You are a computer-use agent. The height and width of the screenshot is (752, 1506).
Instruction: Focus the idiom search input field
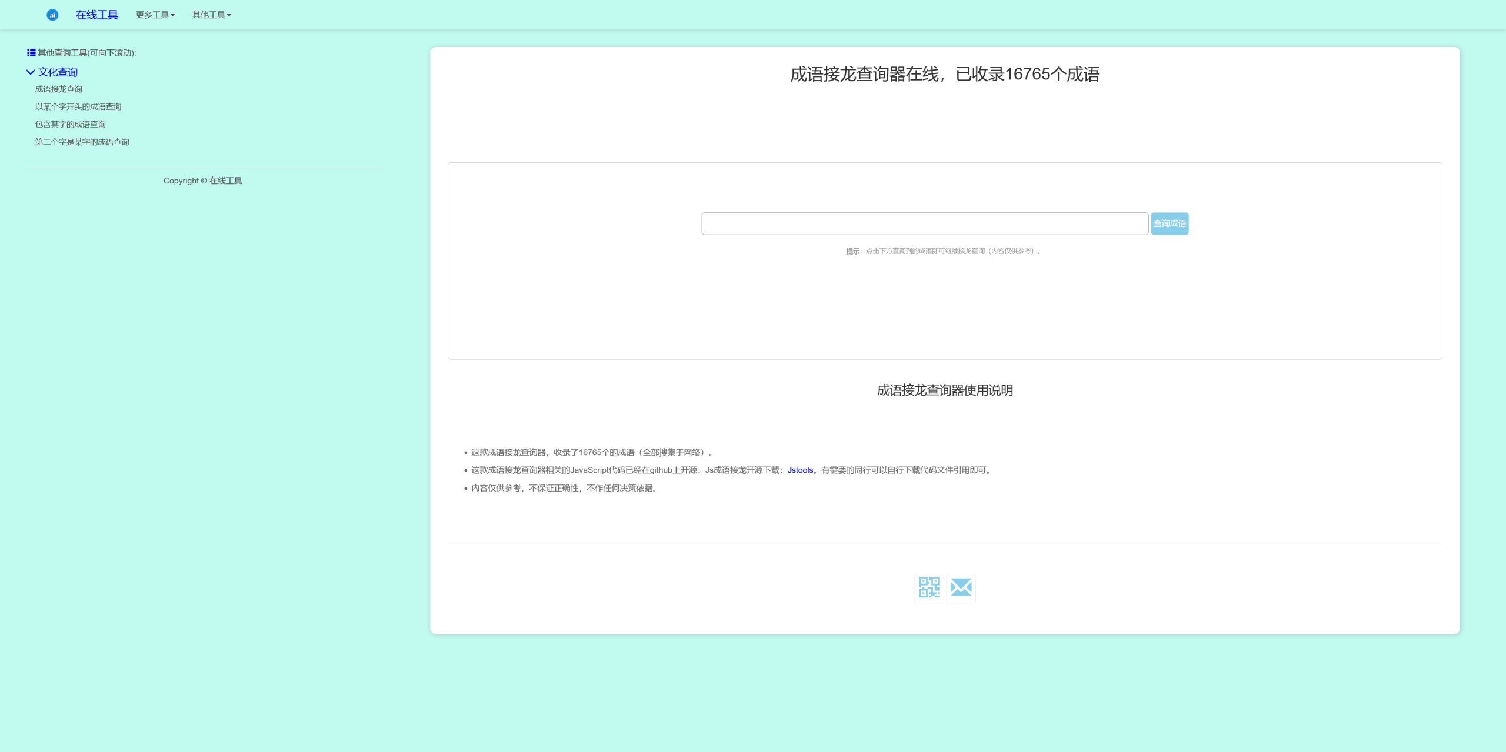[x=925, y=223]
